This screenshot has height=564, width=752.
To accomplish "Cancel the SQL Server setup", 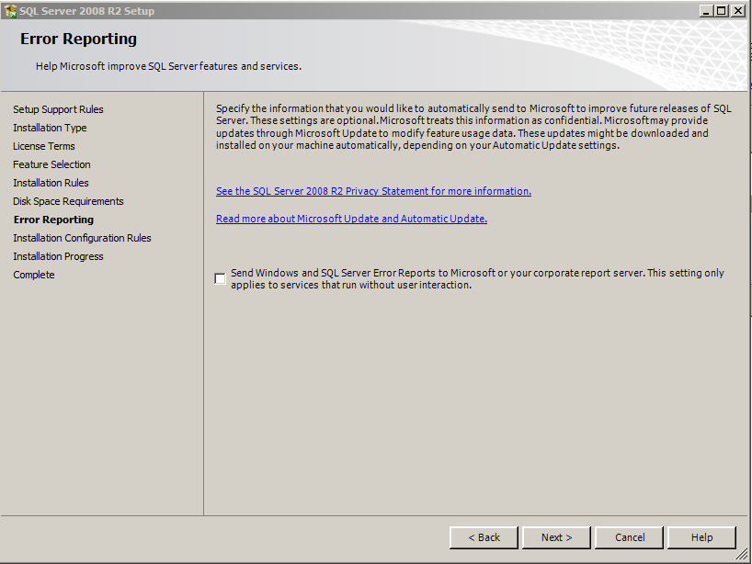I will click(629, 537).
